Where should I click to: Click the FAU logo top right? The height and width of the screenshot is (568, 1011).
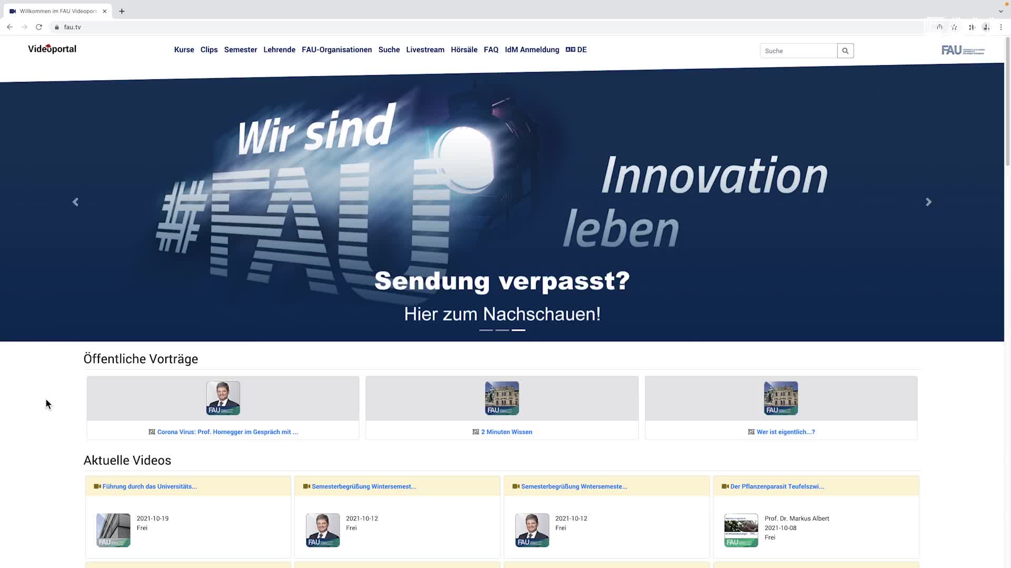[x=963, y=50]
